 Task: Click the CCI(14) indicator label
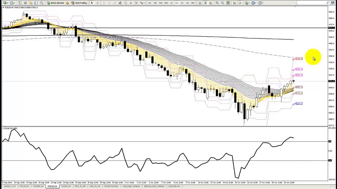(10, 128)
